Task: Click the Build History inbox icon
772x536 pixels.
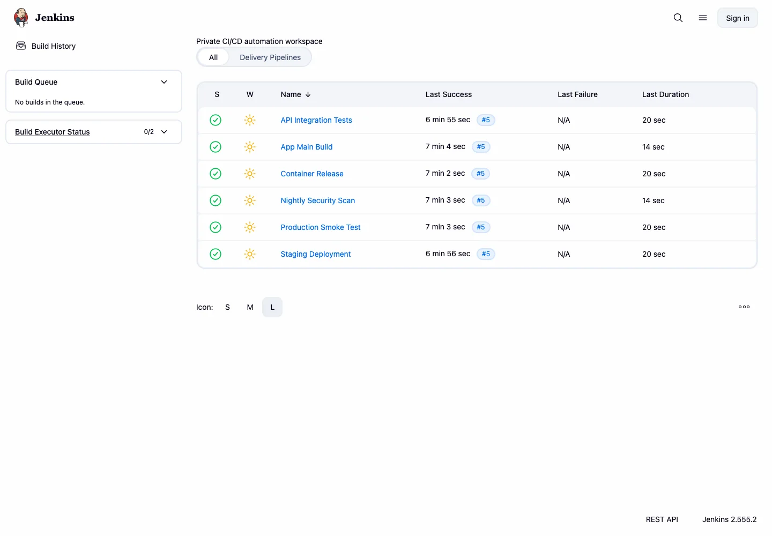Action: pyautogui.click(x=21, y=46)
